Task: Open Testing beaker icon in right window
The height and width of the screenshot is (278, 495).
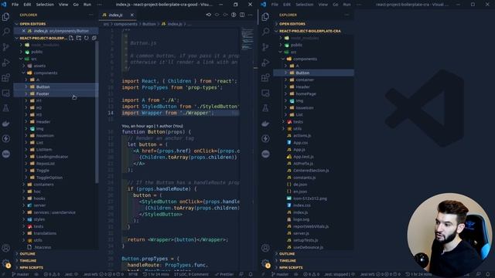Action: click(x=265, y=108)
